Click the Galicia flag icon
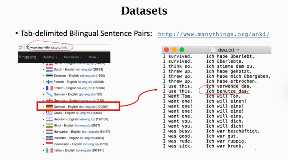288x160 pixels. point(49,94)
